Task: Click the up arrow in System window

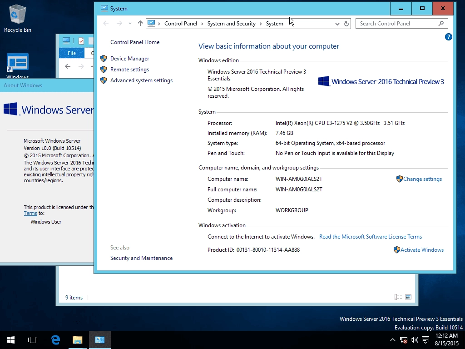Action: (x=140, y=23)
